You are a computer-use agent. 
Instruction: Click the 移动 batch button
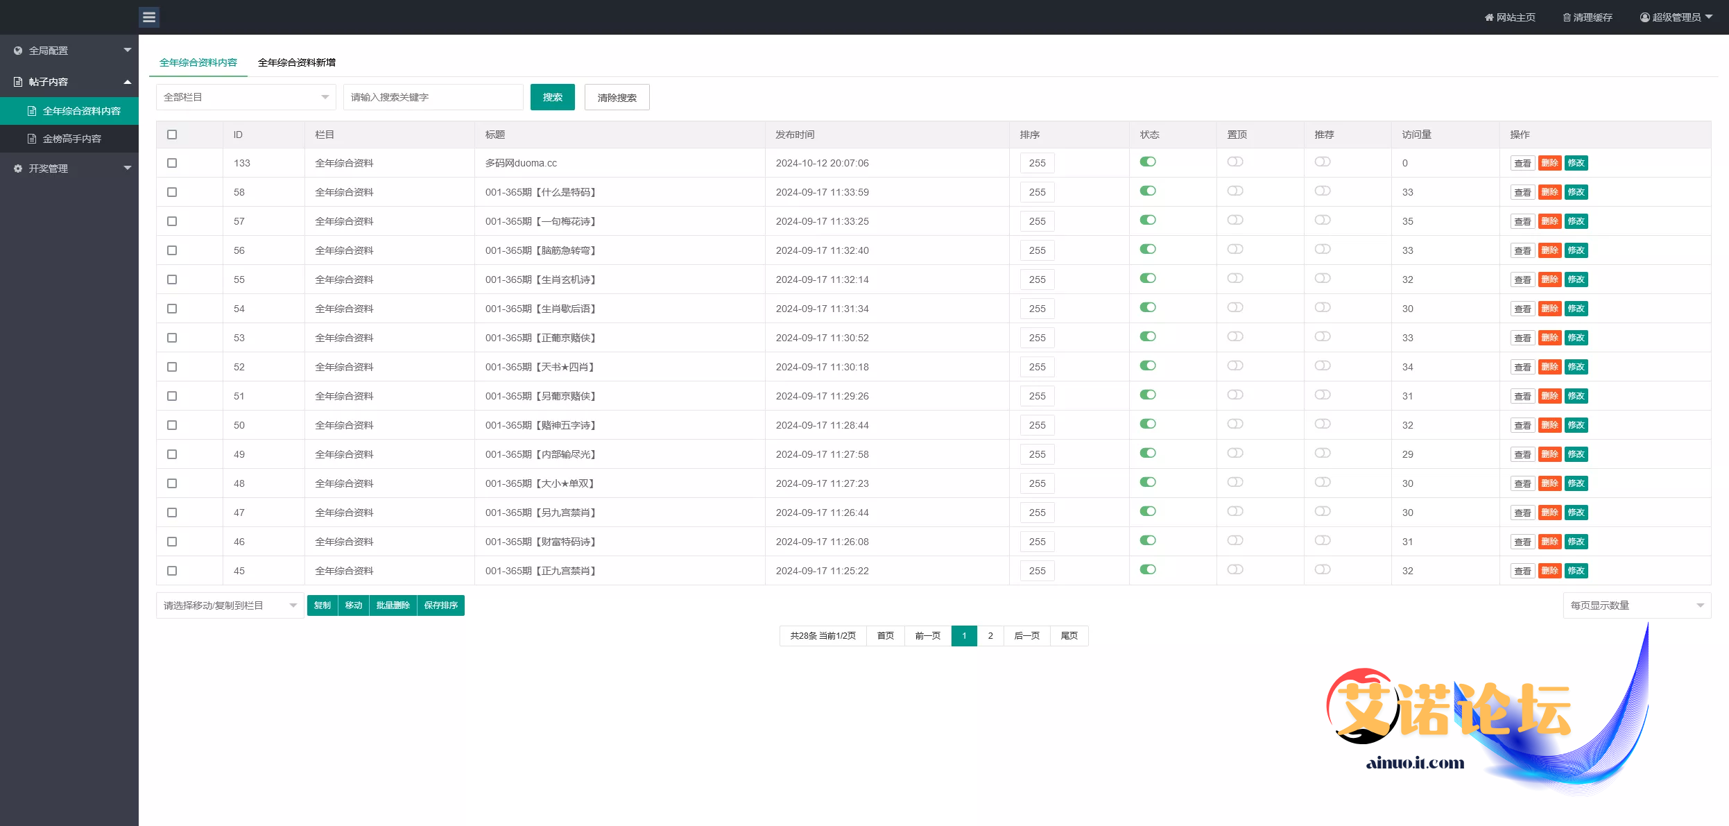coord(354,605)
